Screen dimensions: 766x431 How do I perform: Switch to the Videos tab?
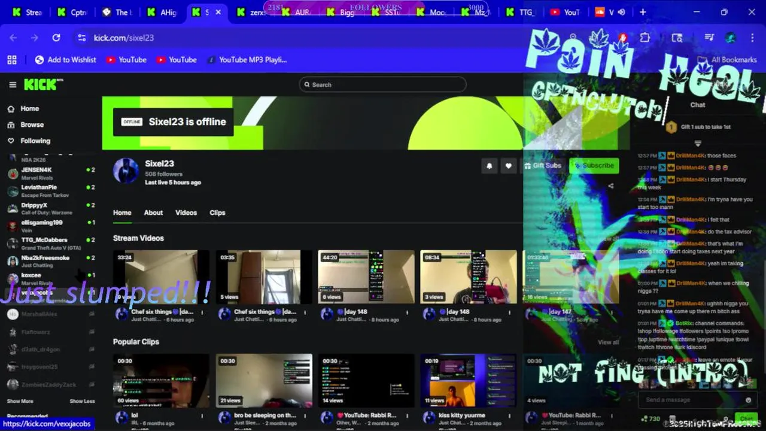tap(186, 213)
